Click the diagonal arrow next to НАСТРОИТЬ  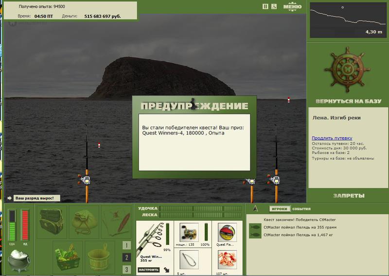[x=167, y=270]
